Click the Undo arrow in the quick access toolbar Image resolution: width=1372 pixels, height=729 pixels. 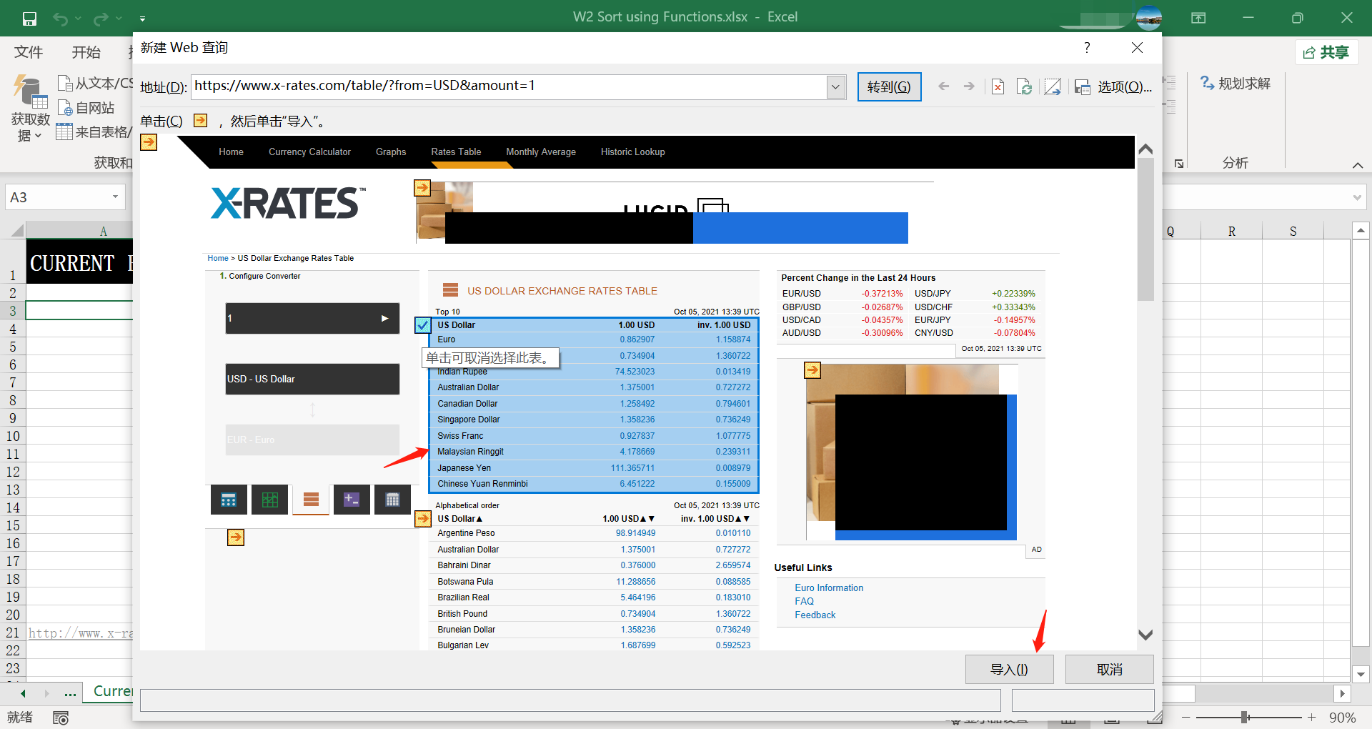(60, 19)
